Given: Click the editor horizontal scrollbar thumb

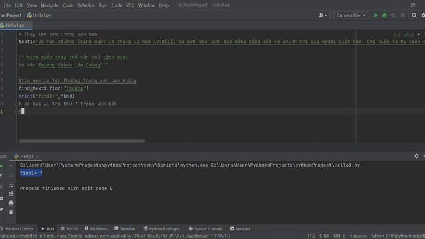Looking at the screenshot, I should point(81,141).
